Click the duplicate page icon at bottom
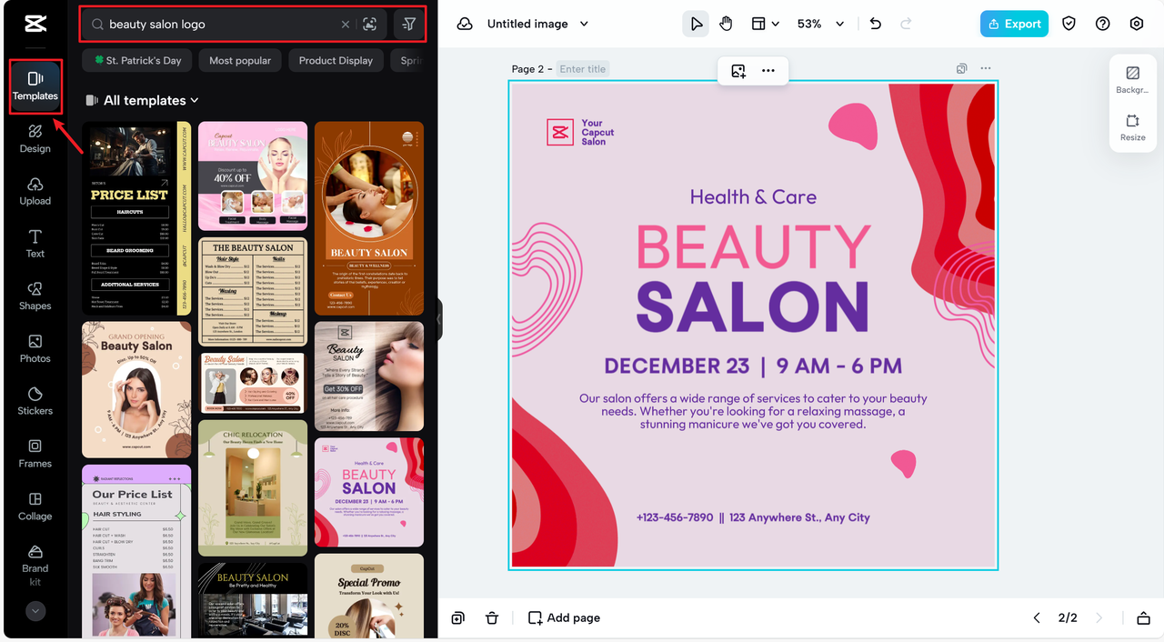 point(457,617)
